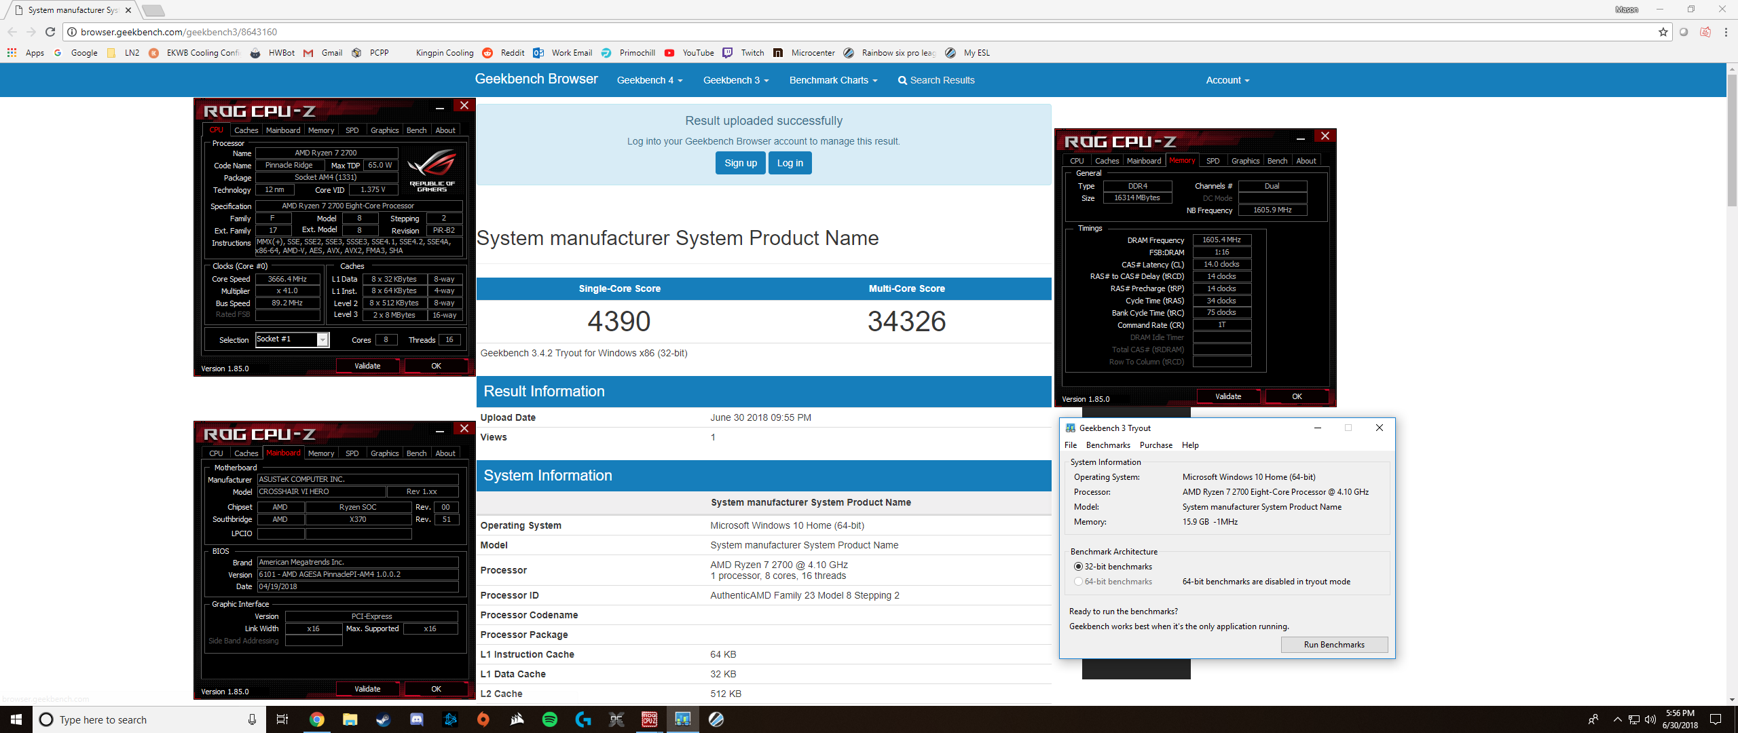Open the HWBot bookmark
The width and height of the screenshot is (1738, 733).
(x=272, y=52)
